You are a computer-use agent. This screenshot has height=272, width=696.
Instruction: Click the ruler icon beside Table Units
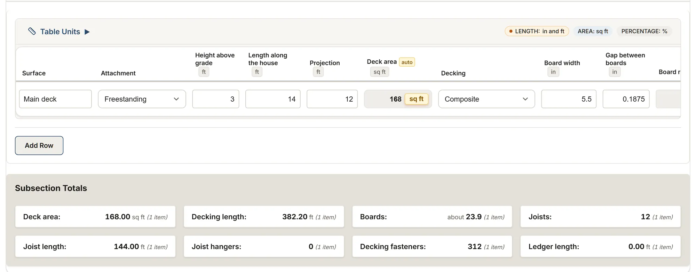coord(32,32)
